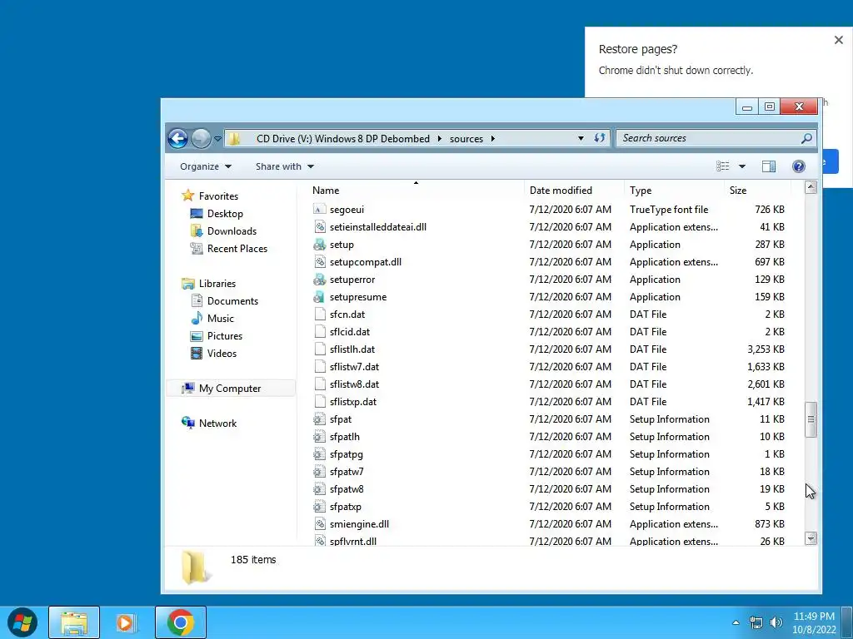The image size is (853, 639).
Task: Click the sources breadcrumb segment
Action: pos(466,139)
